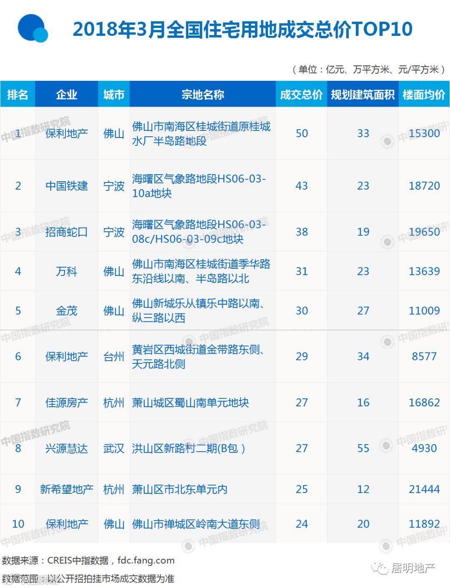Click planned area value 34
The height and width of the screenshot is (588, 450).
point(363,357)
